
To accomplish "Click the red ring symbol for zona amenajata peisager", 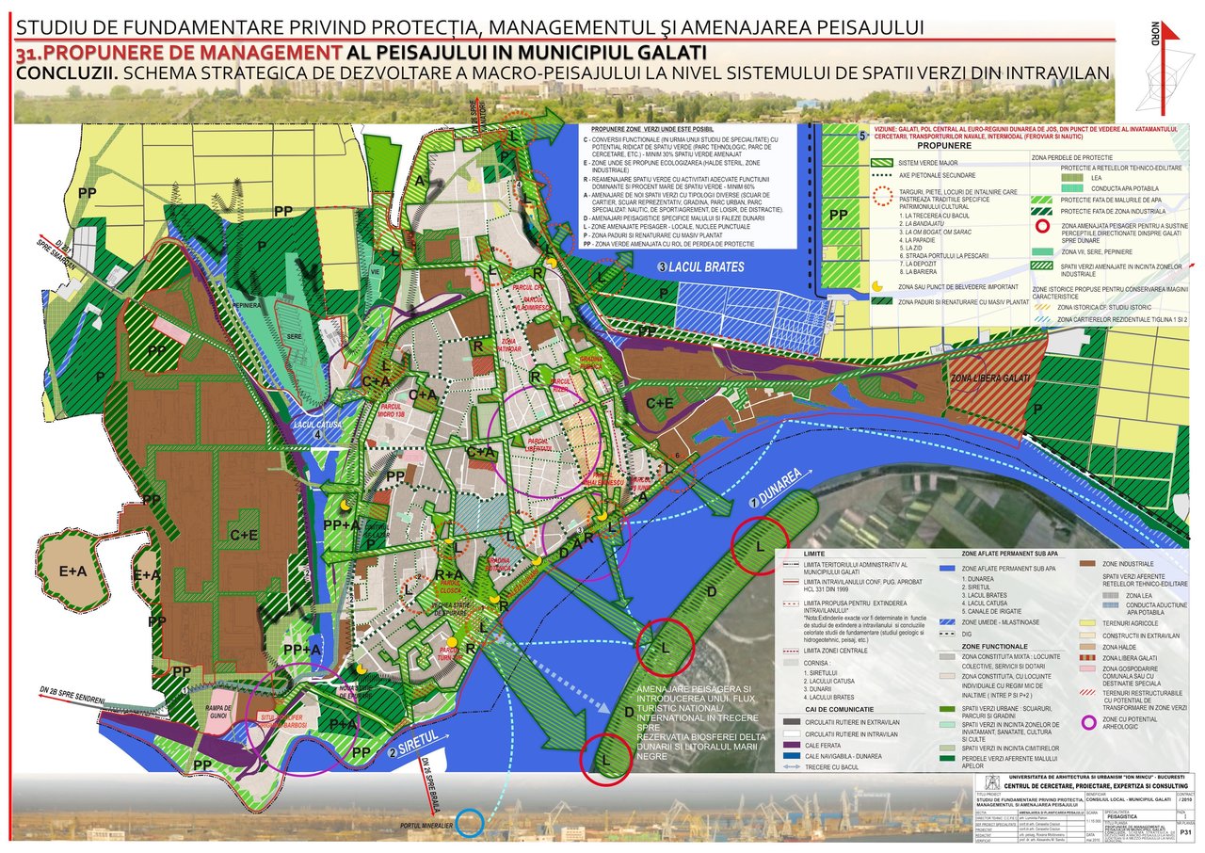I will (1042, 226).
